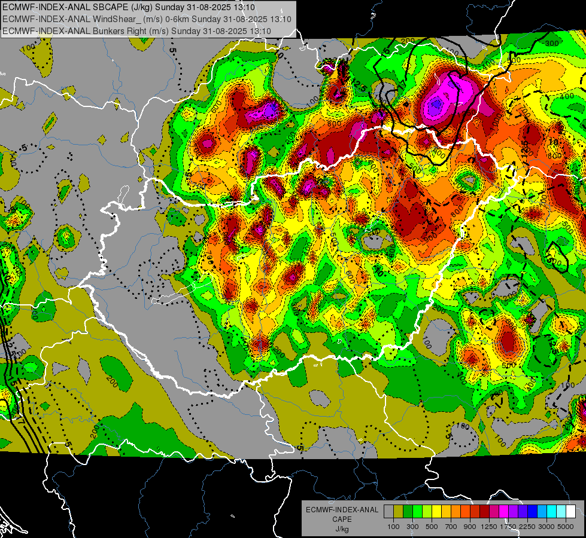The height and width of the screenshot is (538, 586).
Task: Click the 700 label under legend bar
Action: [451, 527]
